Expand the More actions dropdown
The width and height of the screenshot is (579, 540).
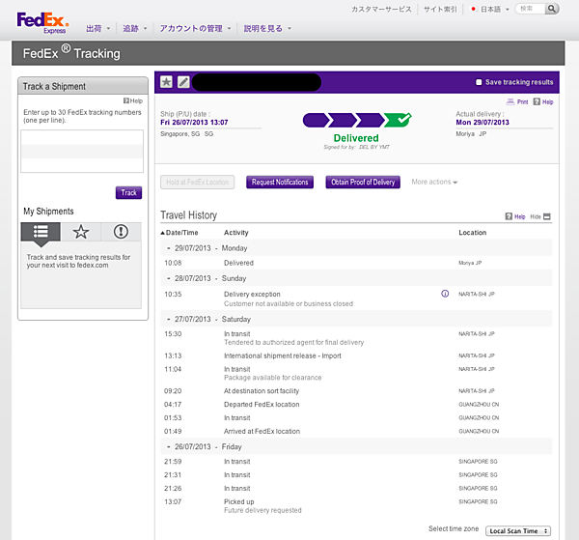click(x=434, y=182)
